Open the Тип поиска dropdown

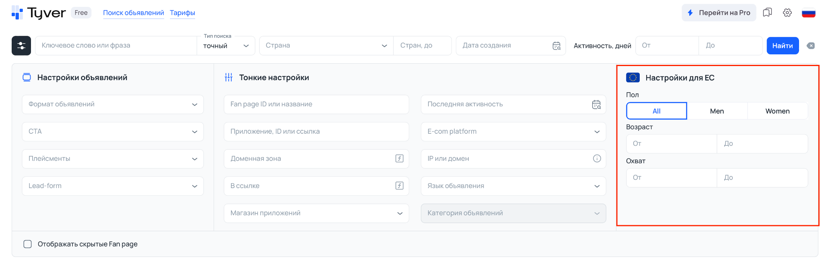[x=226, y=46]
